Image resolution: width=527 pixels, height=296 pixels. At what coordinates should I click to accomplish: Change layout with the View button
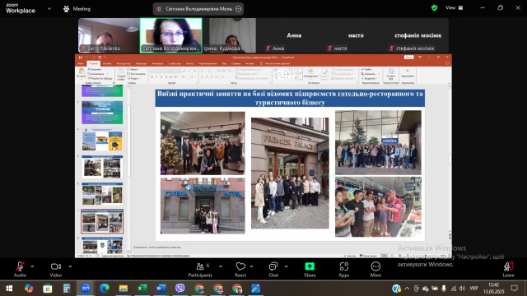coord(454,7)
